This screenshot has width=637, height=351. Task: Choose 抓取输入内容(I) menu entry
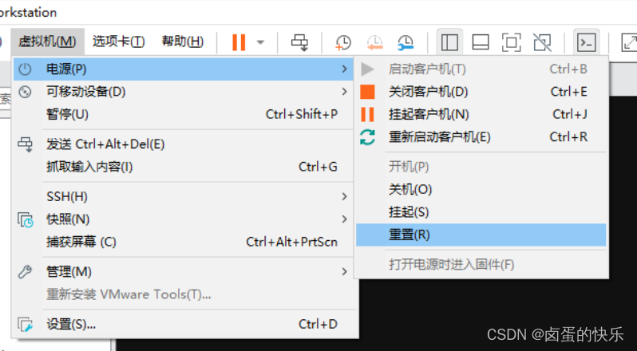(184, 167)
